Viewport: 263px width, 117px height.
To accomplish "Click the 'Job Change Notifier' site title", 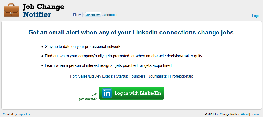I will tap(43, 11).
